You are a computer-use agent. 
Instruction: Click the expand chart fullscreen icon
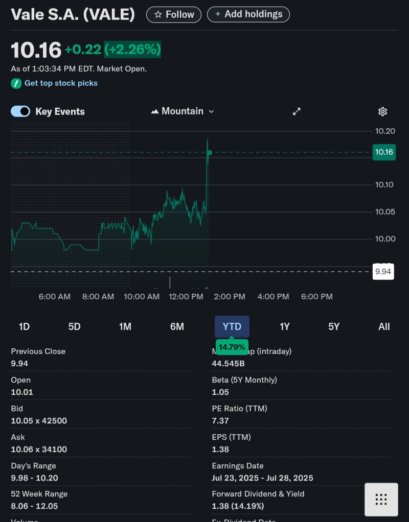pos(297,111)
